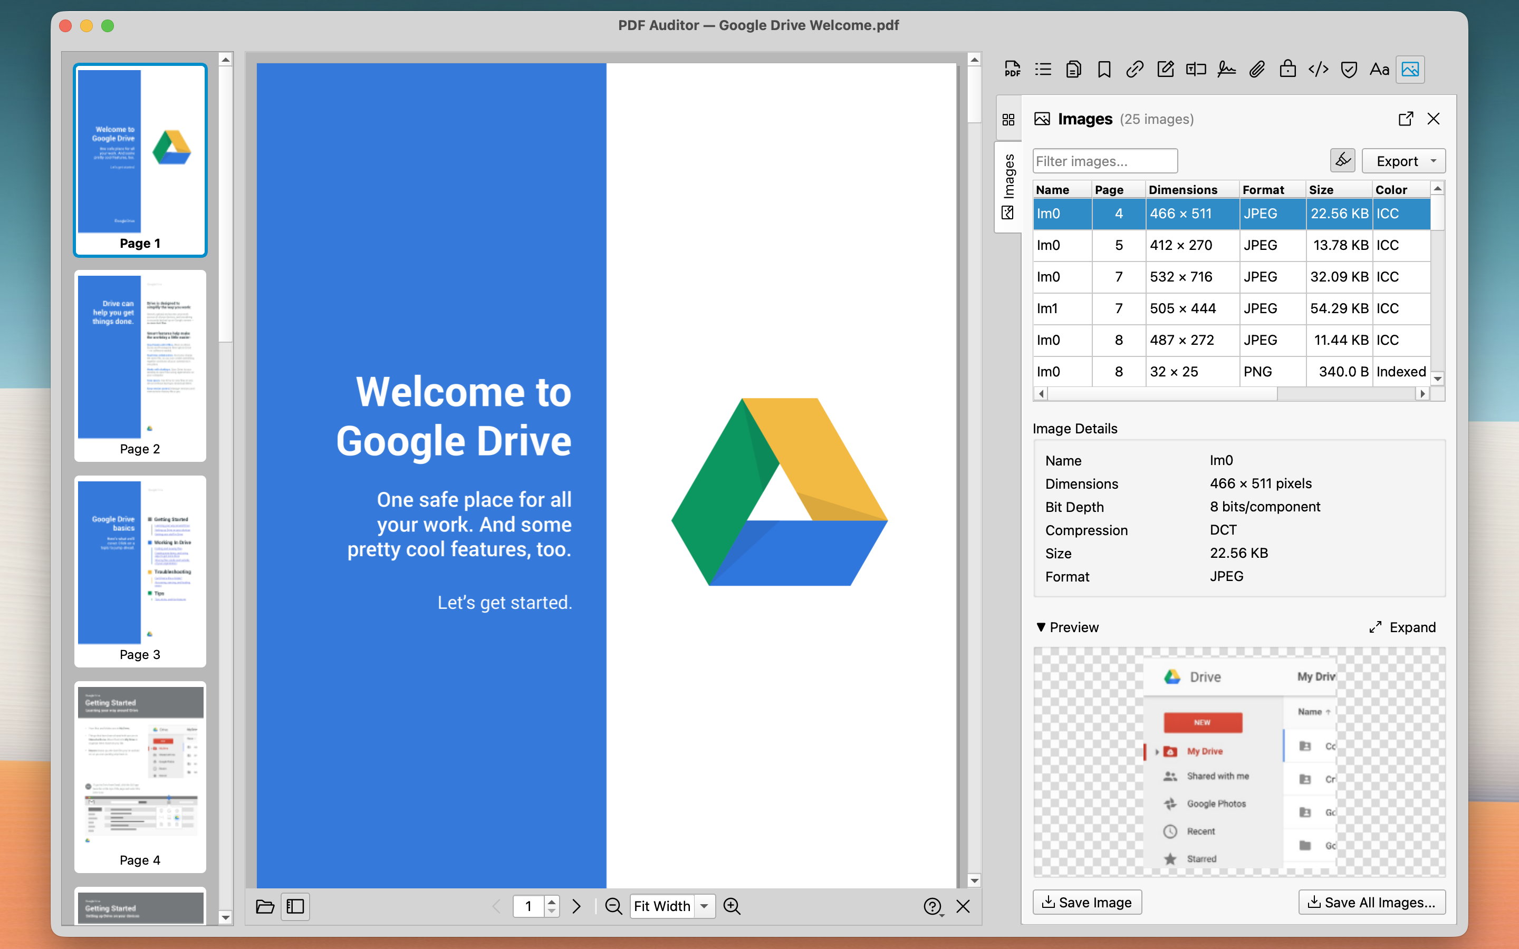Select the Signatures tool
The height and width of the screenshot is (949, 1519).
click(1225, 69)
